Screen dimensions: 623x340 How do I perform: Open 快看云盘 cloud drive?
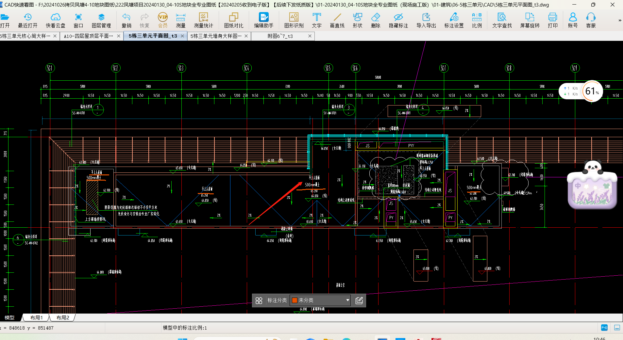pos(56,20)
